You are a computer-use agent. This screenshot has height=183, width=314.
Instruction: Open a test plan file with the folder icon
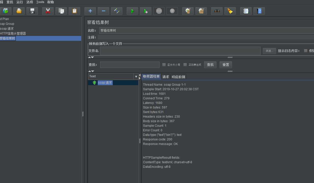tap(19, 11)
